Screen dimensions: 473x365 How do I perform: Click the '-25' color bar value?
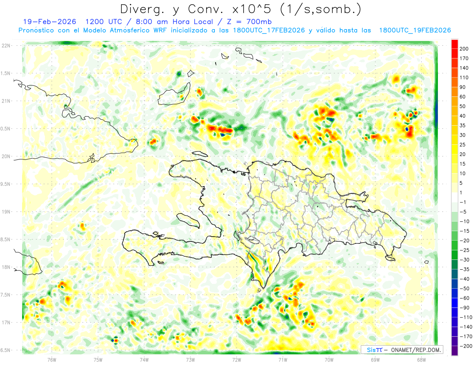465,250
